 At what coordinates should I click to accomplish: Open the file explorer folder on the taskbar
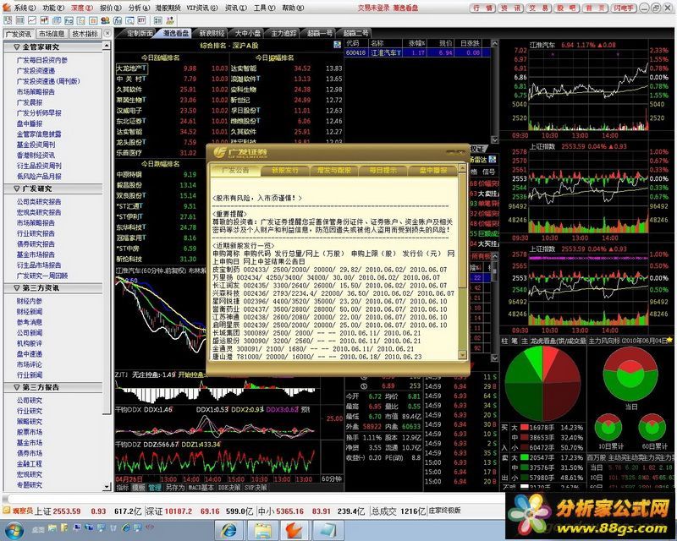click(x=262, y=530)
